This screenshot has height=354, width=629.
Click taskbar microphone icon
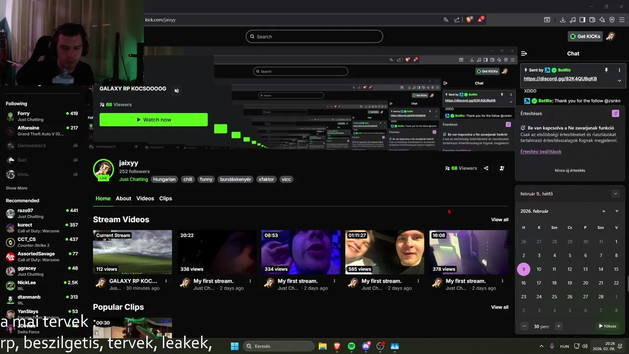(552, 346)
